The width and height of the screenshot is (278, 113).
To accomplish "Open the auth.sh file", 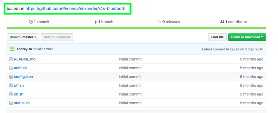I will [x=20, y=68].
